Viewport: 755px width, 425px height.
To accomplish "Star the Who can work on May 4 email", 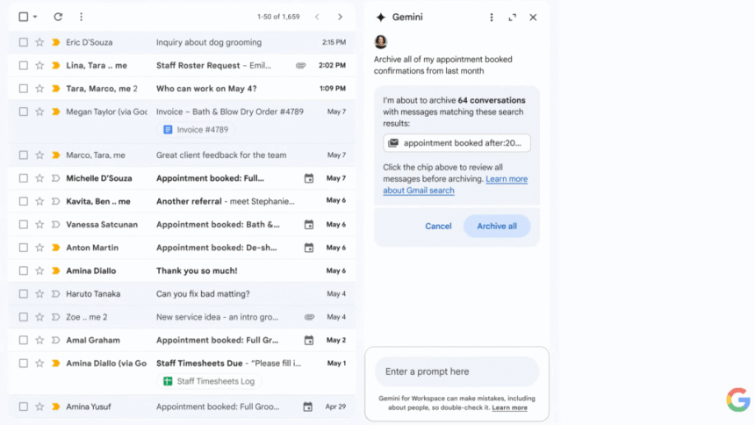I will click(x=40, y=89).
